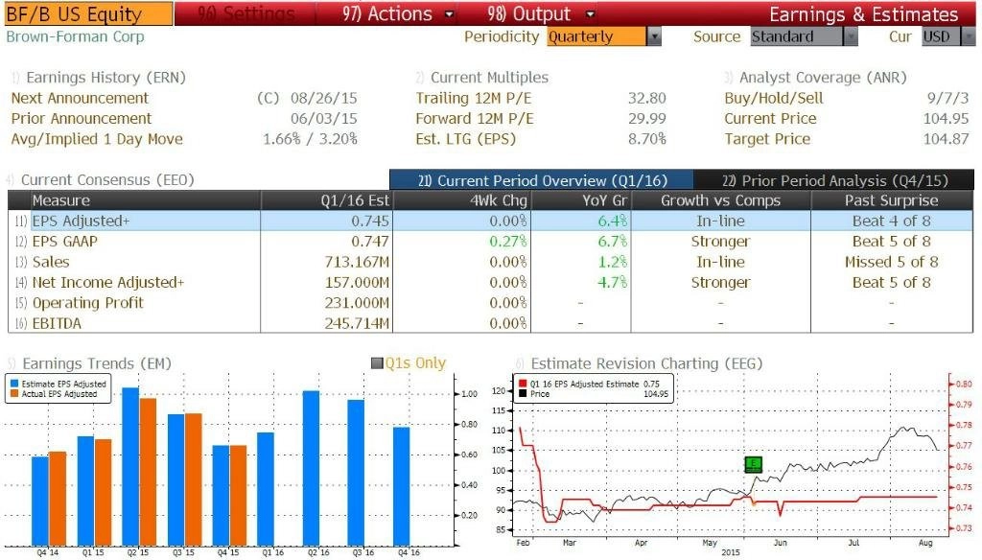The height and width of the screenshot is (560, 982).
Task: Click the Beat 4 of 8 cell
Action: click(891, 222)
